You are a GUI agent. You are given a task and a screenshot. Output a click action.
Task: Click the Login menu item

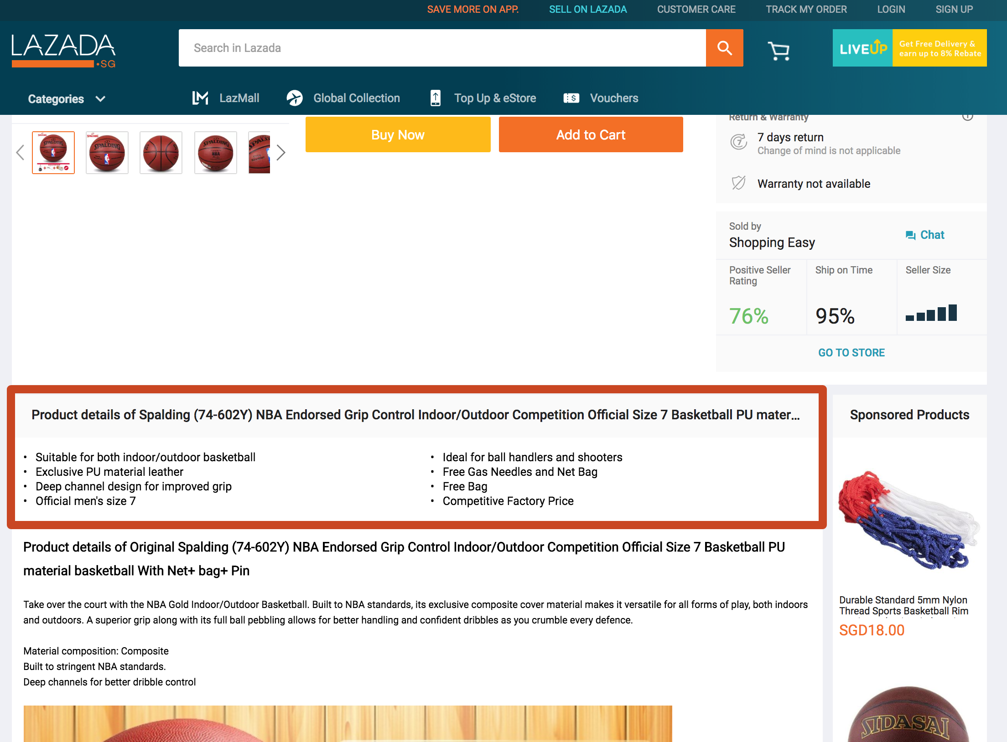point(891,9)
